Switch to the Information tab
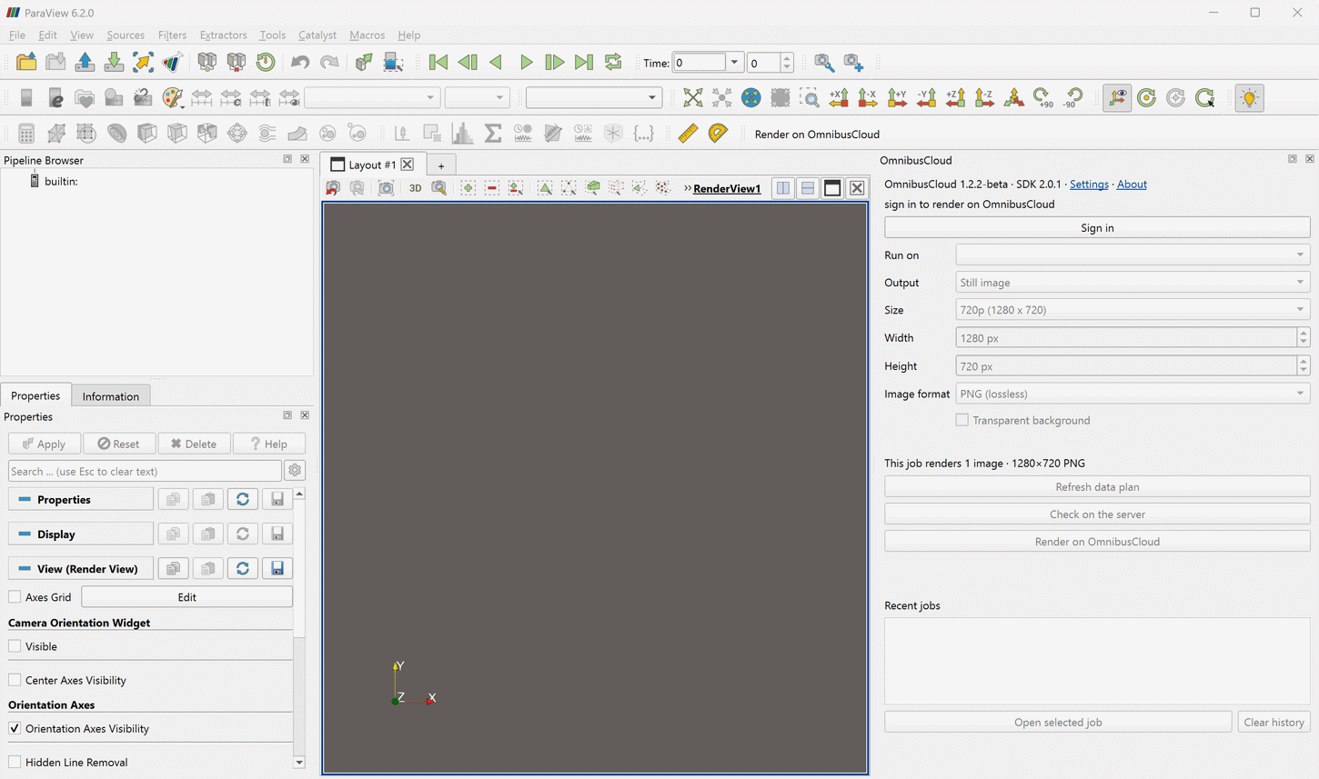This screenshot has width=1319, height=779. pyautogui.click(x=111, y=396)
